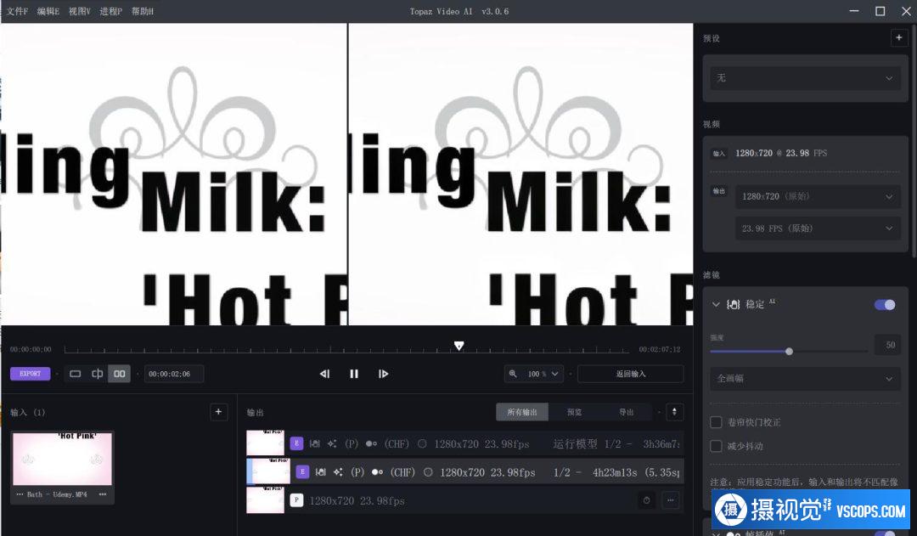Click the stabilization strength slider handle
Screen dimensions: 917x536
point(789,351)
